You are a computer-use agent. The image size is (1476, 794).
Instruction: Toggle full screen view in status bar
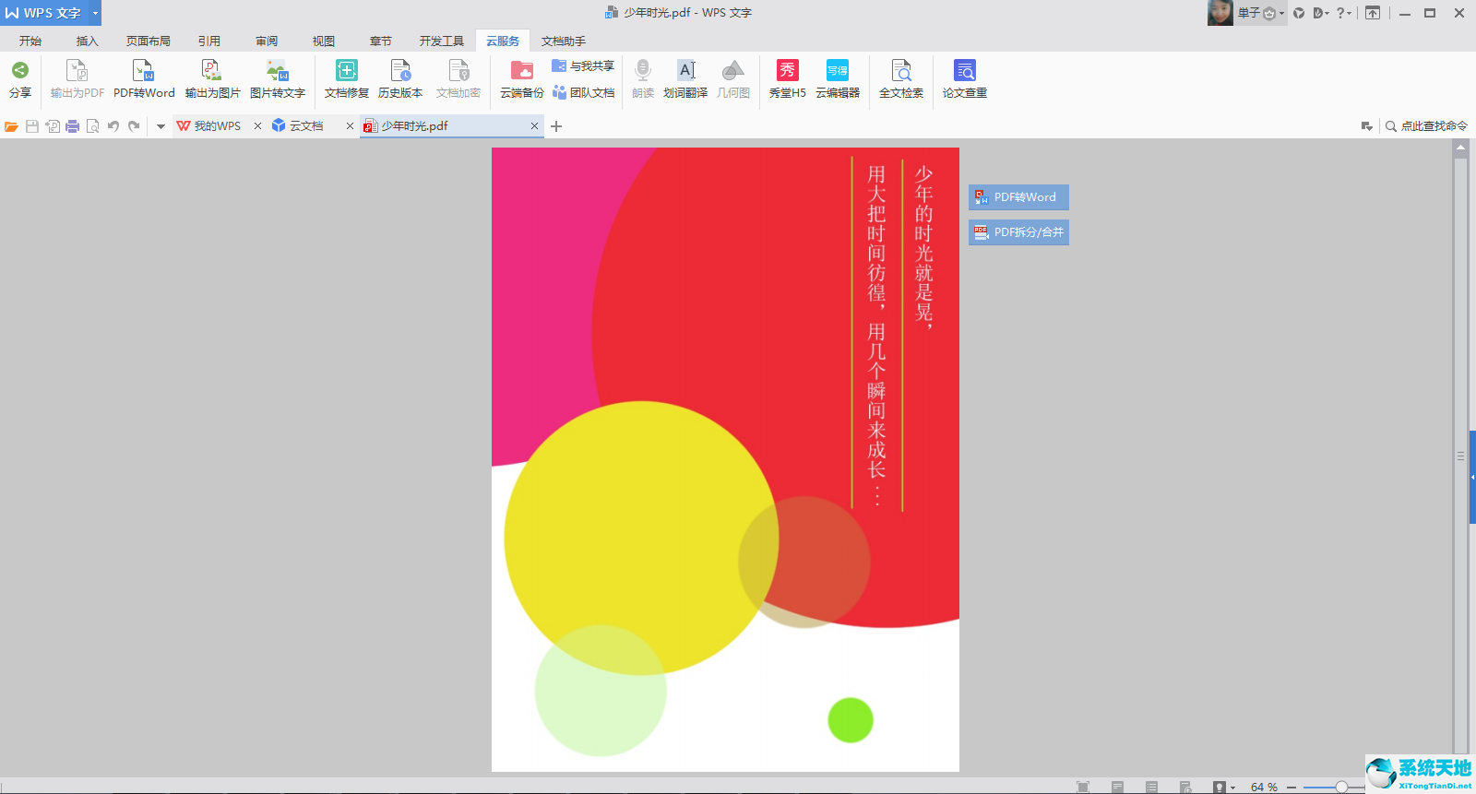pos(1083,787)
